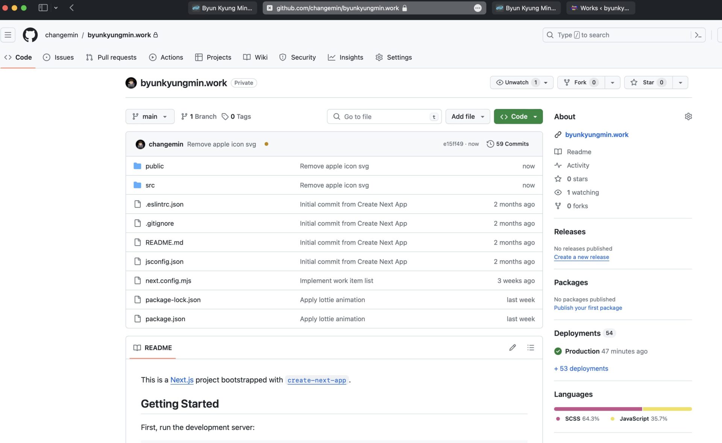
Task: View the 59 Commits history
Action: pyautogui.click(x=508, y=144)
